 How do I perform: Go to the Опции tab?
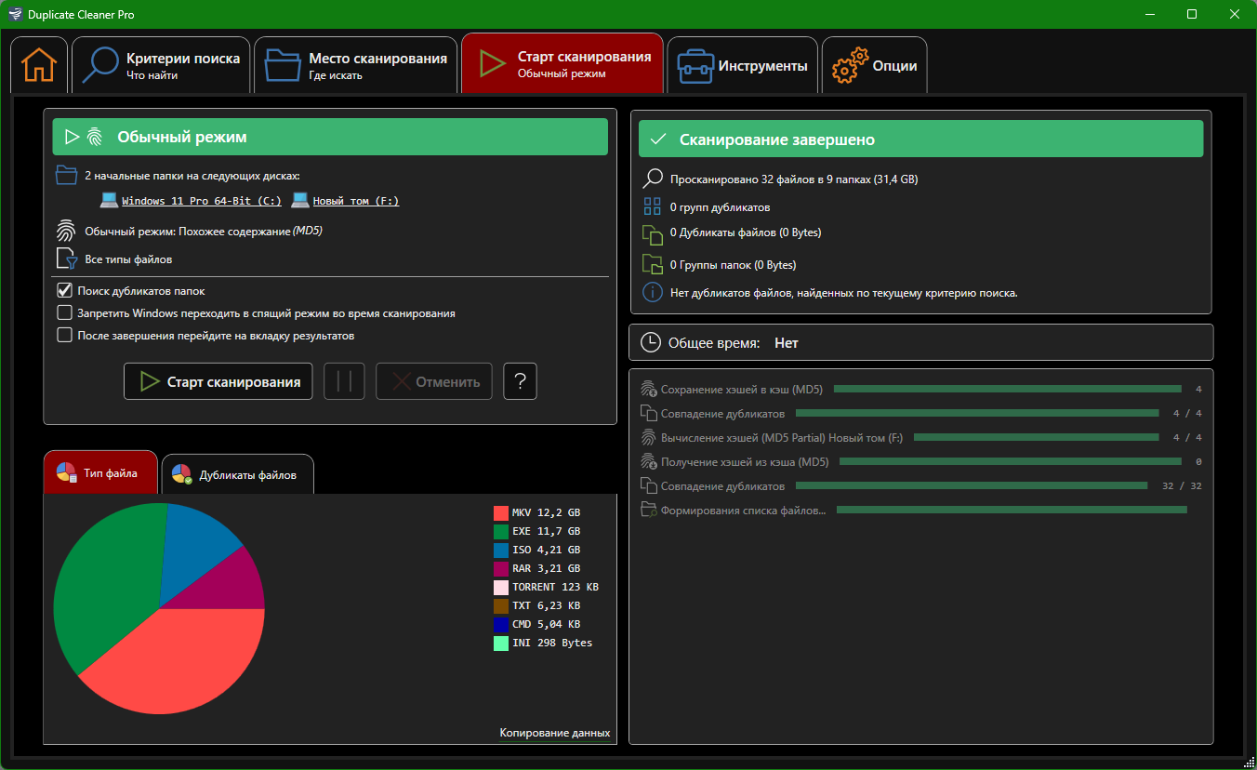pos(874,65)
